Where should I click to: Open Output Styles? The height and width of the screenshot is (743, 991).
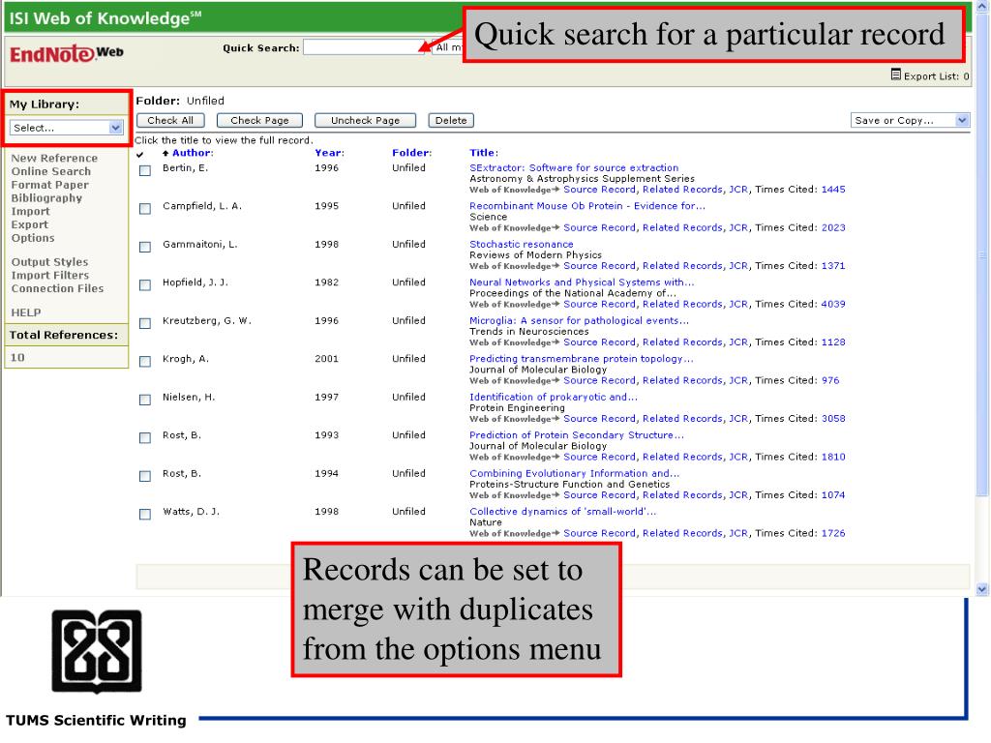[x=50, y=261]
